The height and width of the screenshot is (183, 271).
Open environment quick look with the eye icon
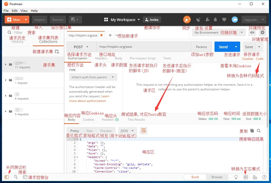[252, 33]
